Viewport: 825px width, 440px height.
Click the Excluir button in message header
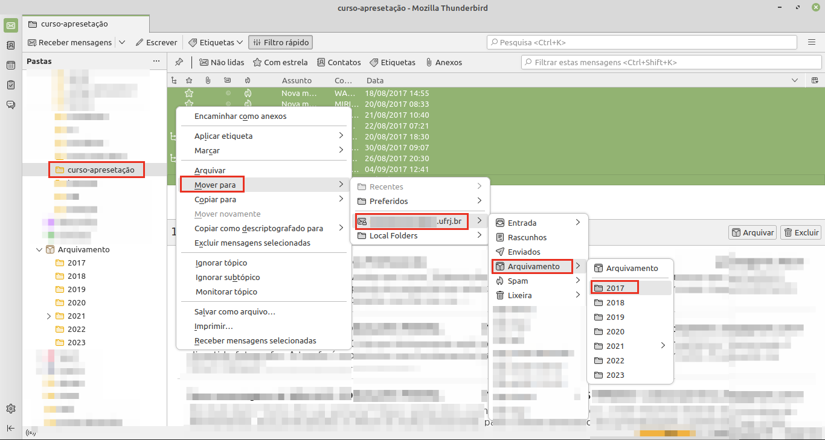click(801, 232)
